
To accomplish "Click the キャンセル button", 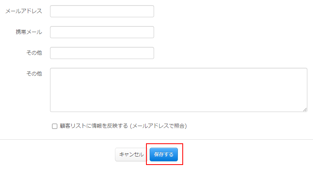I will pos(131,155).
